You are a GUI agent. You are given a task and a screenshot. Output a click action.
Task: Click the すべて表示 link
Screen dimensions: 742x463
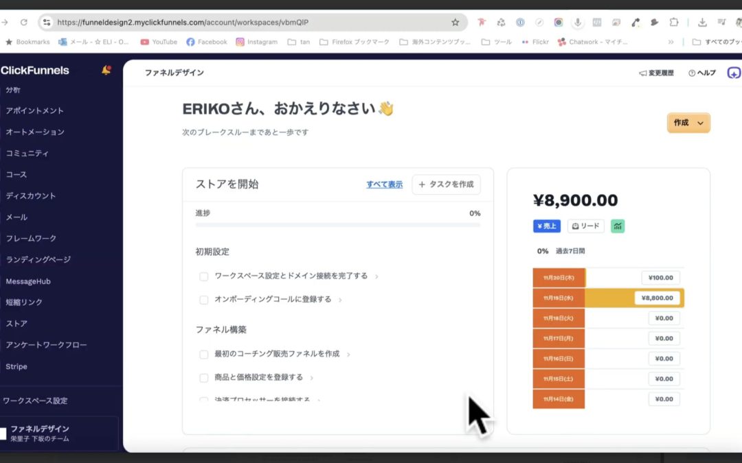(384, 184)
